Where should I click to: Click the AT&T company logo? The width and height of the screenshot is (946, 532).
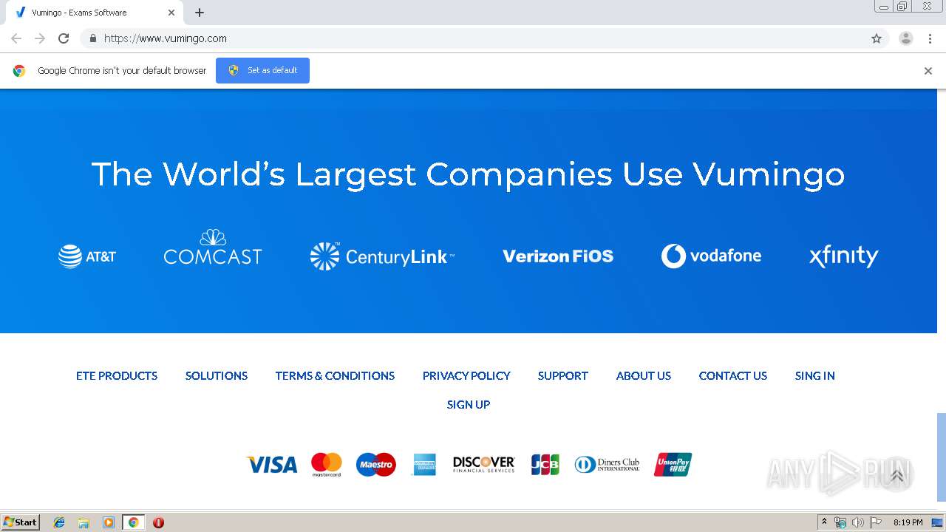pyautogui.click(x=87, y=256)
